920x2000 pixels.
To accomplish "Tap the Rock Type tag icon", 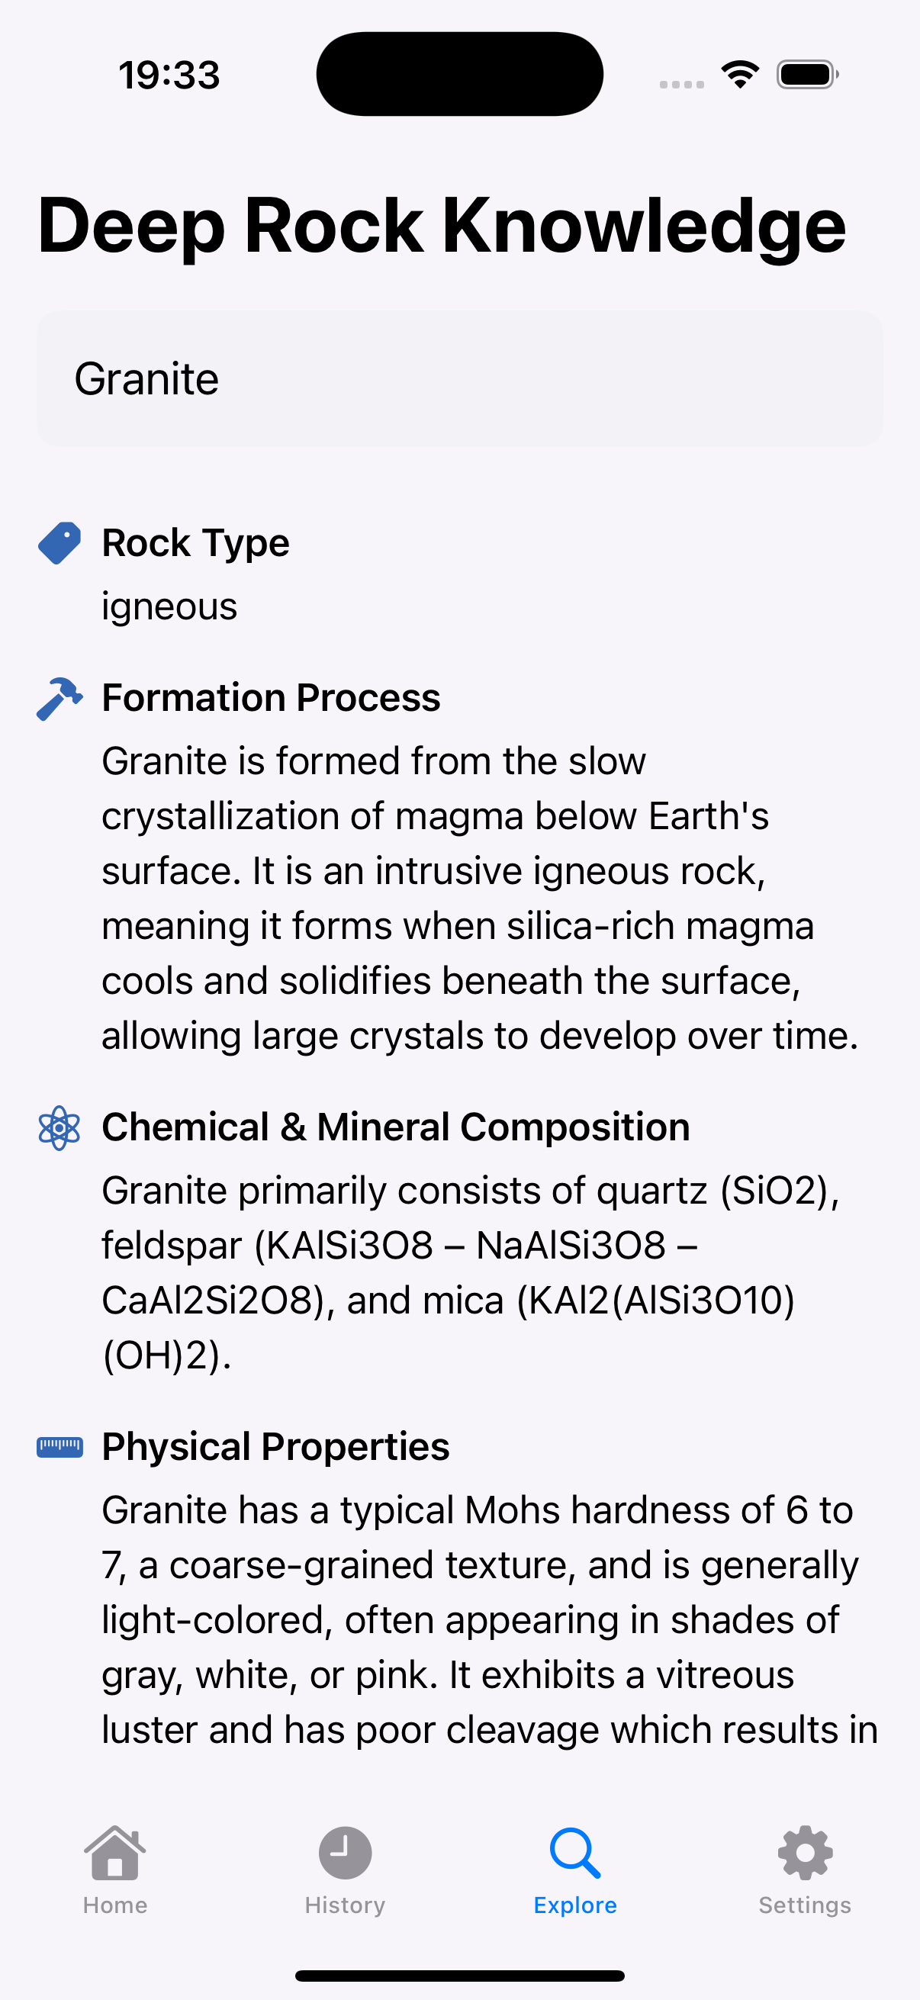I will point(60,542).
